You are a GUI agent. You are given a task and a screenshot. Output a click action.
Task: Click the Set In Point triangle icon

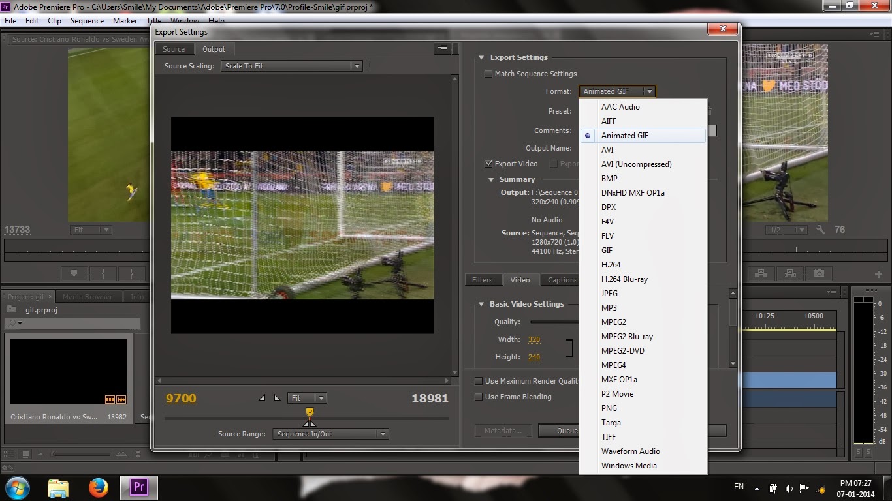[263, 397]
